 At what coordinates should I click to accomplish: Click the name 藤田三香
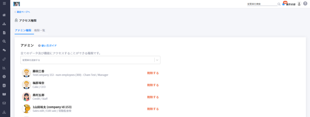click(x=38, y=71)
